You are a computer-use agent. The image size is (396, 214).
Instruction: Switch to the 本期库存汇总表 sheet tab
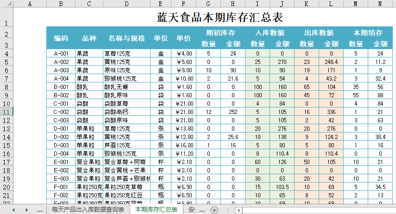tap(156, 210)
